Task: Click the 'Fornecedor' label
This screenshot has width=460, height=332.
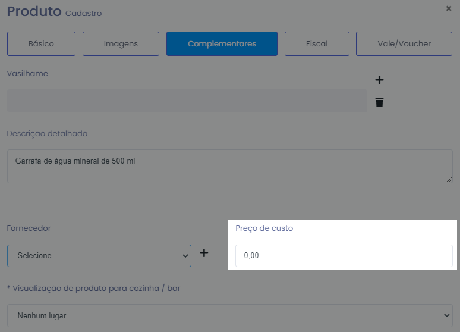Action: [x=29, y=228]
